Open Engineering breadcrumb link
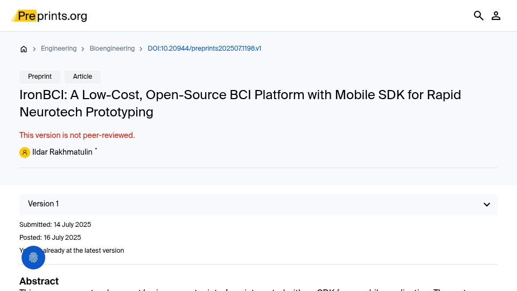Viewport: 517px width, 291px height. 59,48
